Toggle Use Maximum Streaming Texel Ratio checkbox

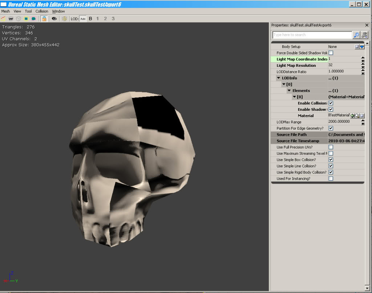[331, 153]
